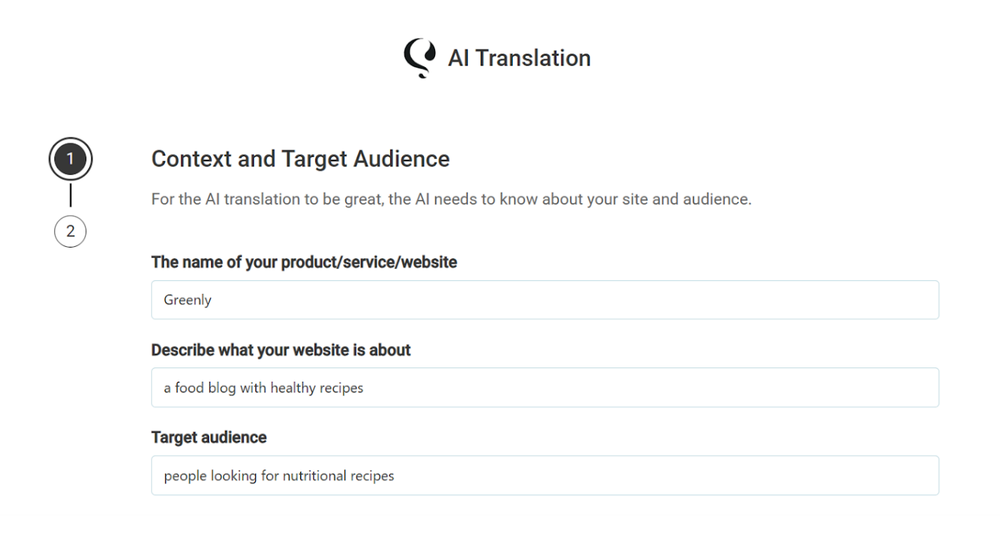Viewport: 1000px width, 555px height.
Task: Click the "Target audience" label
Action: point(208,437)
